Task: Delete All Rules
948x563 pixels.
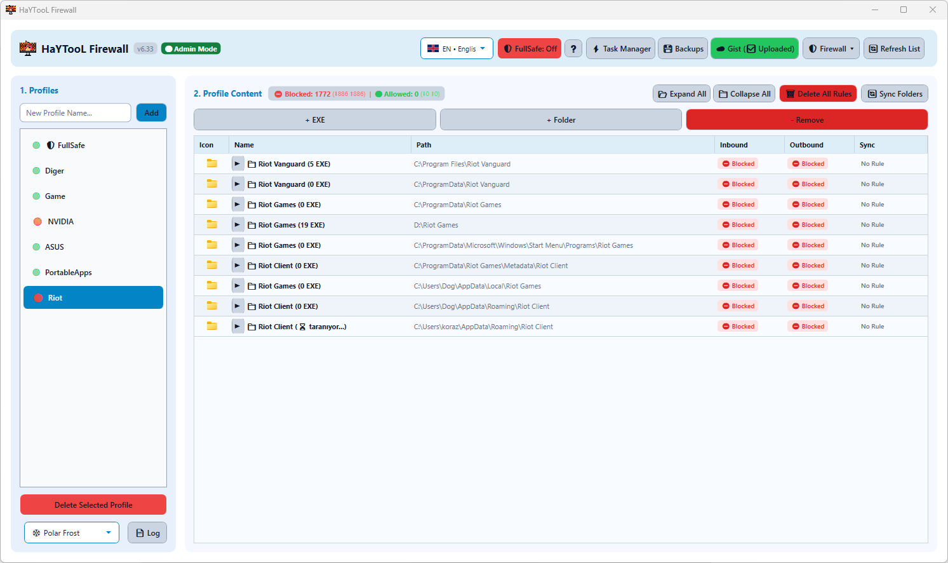Action: (x=818, y=94)
